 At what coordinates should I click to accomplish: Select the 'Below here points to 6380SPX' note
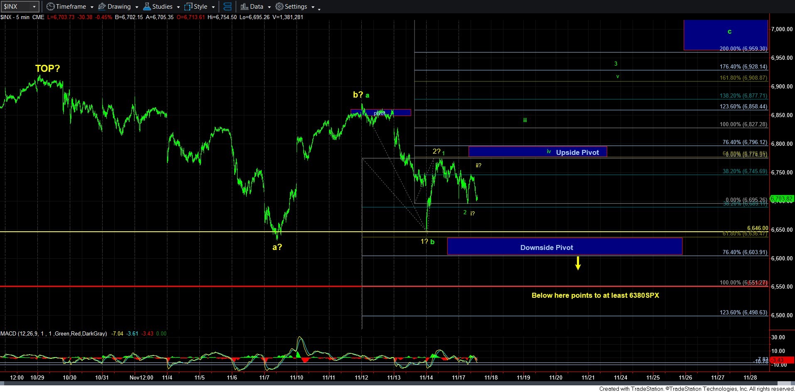(x=595, y=295)
